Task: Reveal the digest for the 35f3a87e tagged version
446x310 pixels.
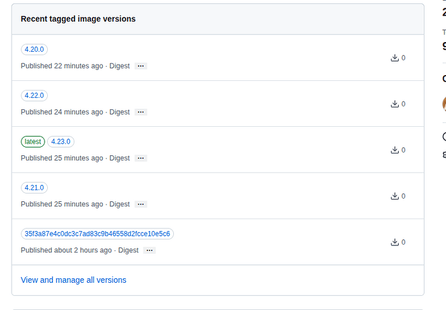Action: [x=149, y=250]
